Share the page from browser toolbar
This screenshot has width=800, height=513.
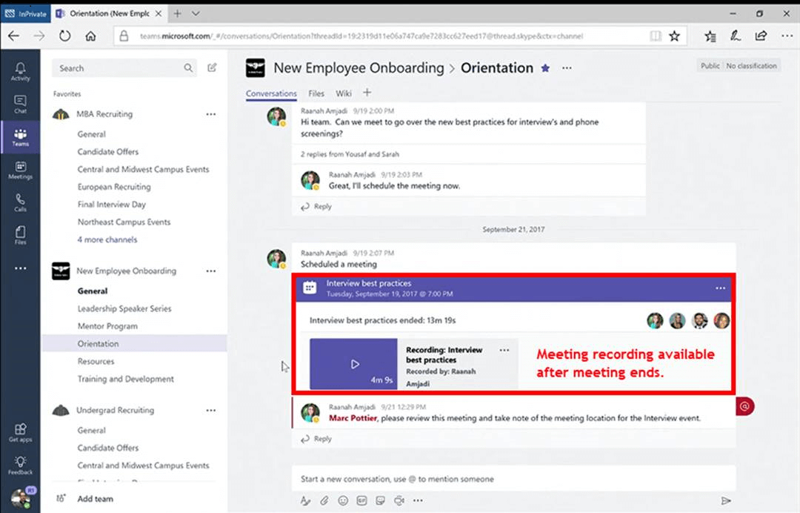(x=761, y=36)
